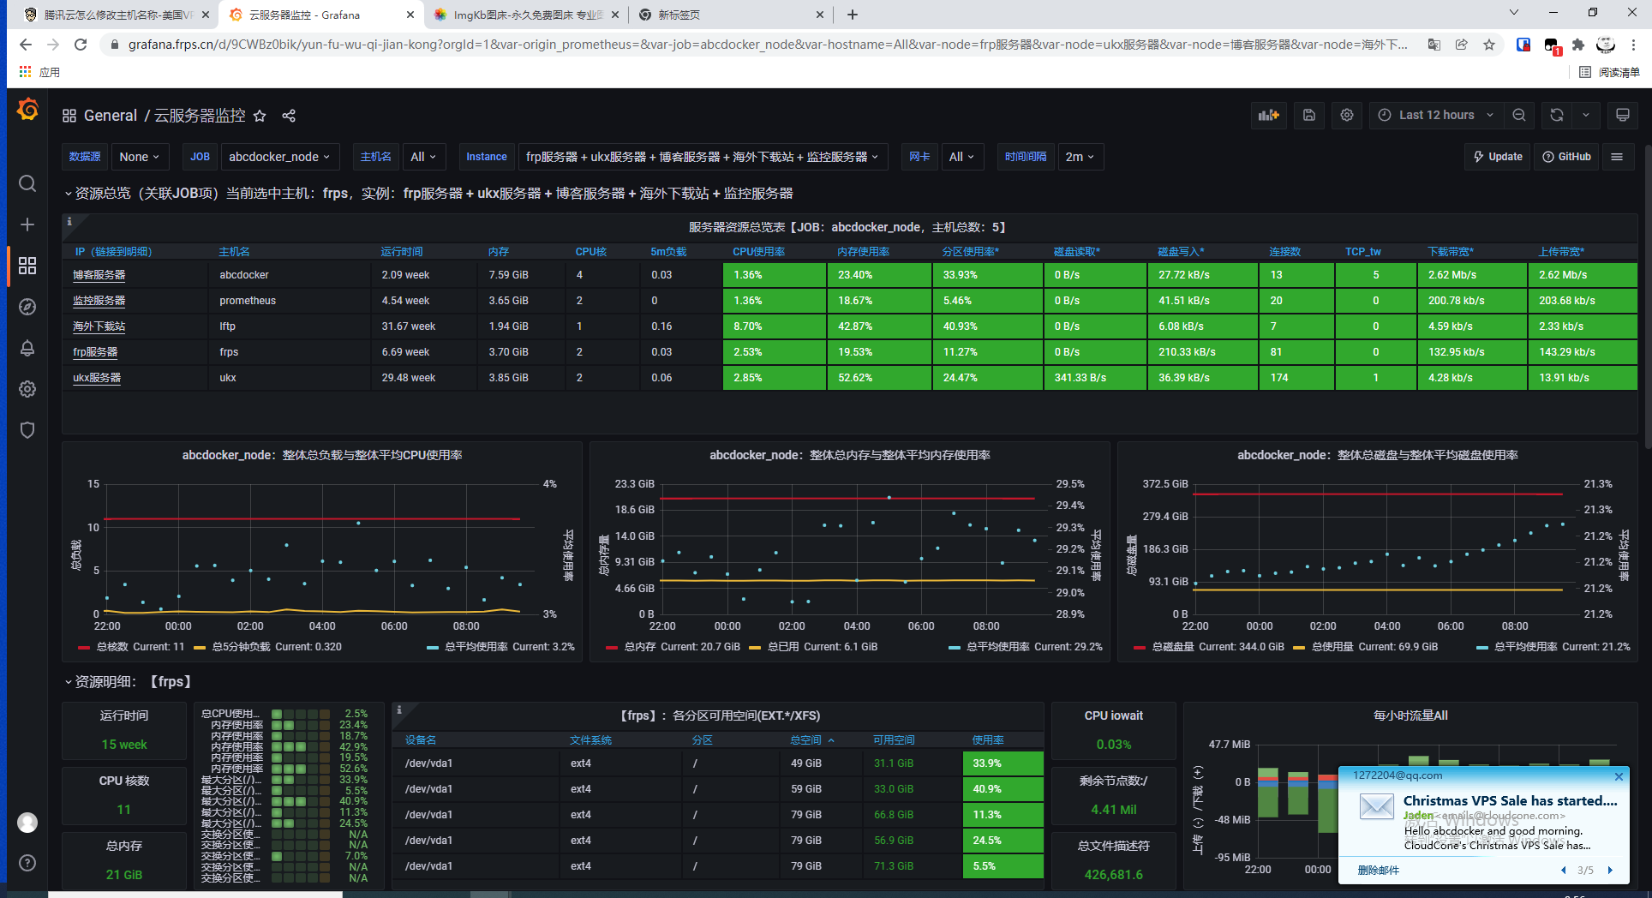Open the Dashboards icon in sidebar

pyautogui.click(x=27, y=266)
